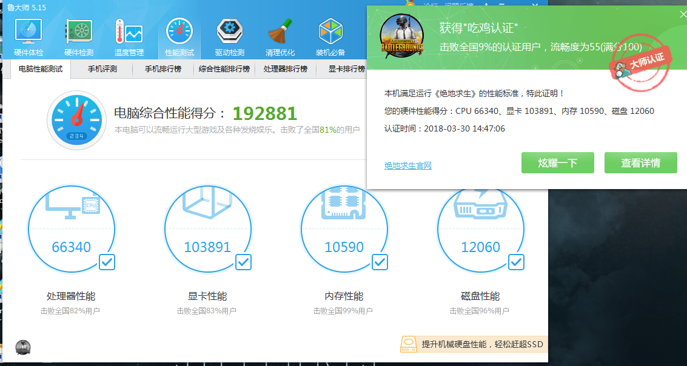
Task: Open the 绝地求生官网 link
Action: [408, 165]
